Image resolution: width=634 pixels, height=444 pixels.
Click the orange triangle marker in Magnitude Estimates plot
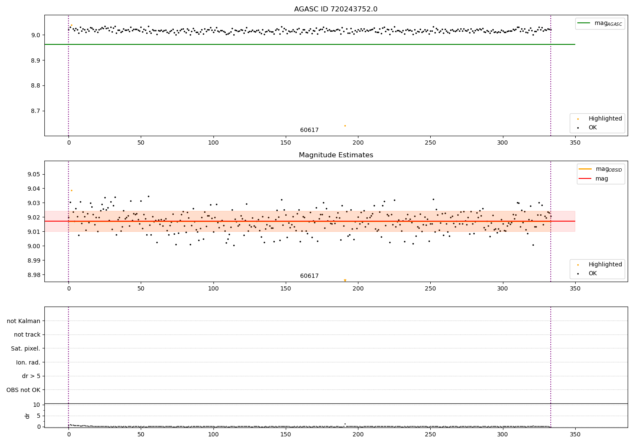coord(345,280)
